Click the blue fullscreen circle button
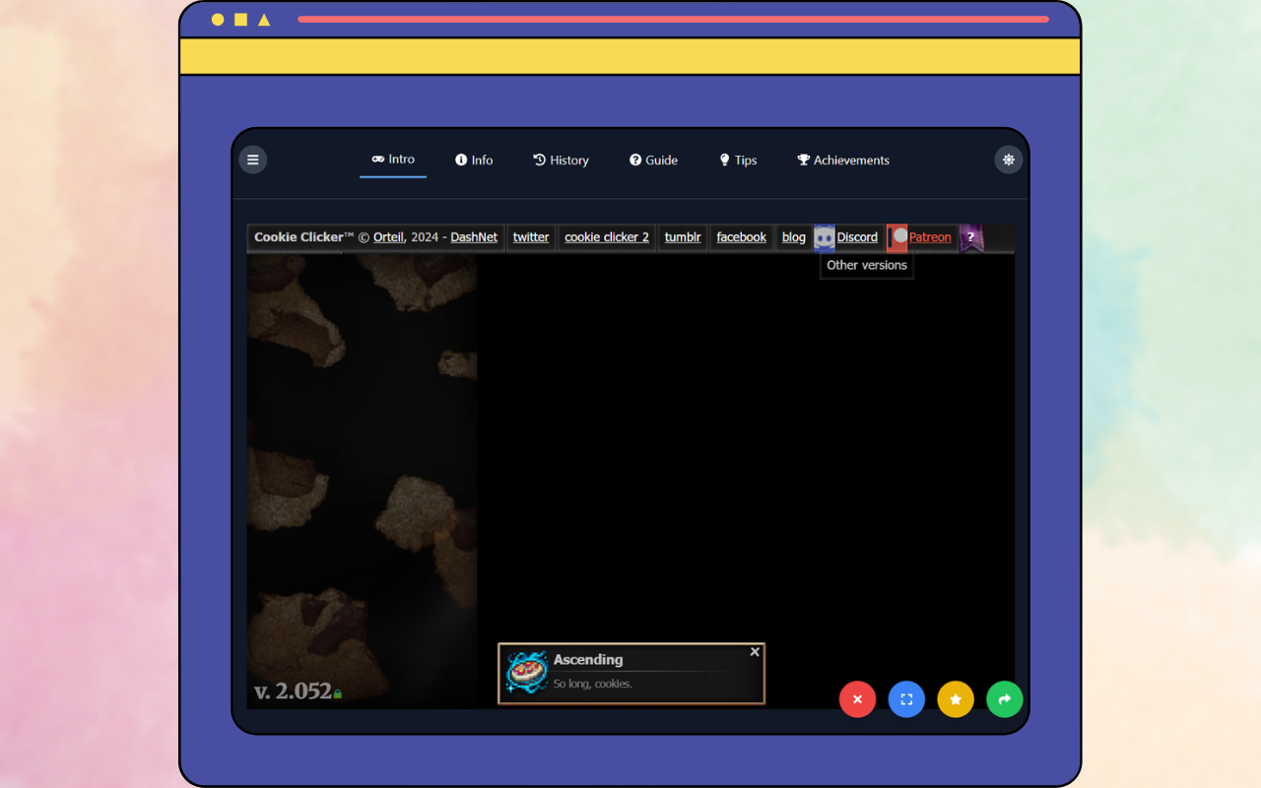Viewport: 1261px width, 788px height. pos(906,699)
